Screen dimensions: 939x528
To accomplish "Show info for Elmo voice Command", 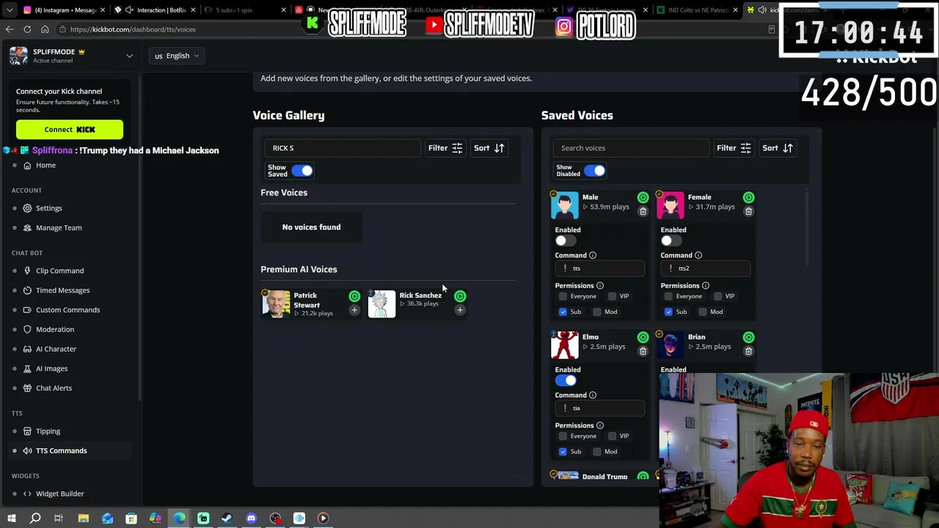I will (593, 395).
